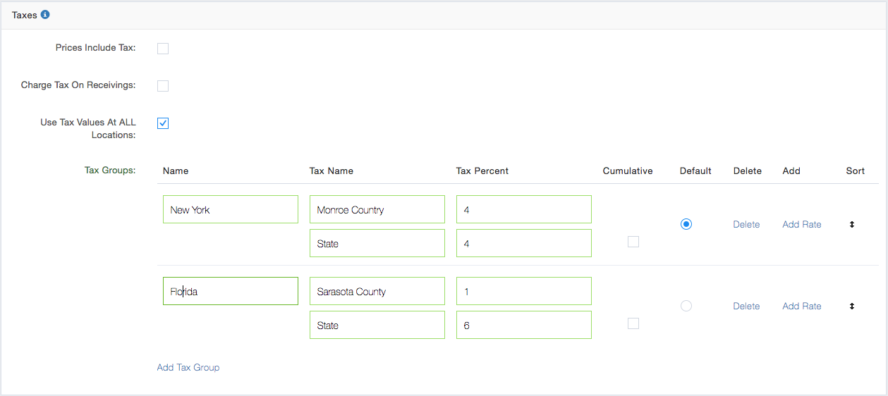Focus the Monroe Country tax name field
The image size is (888, 396).
point(377,210)
